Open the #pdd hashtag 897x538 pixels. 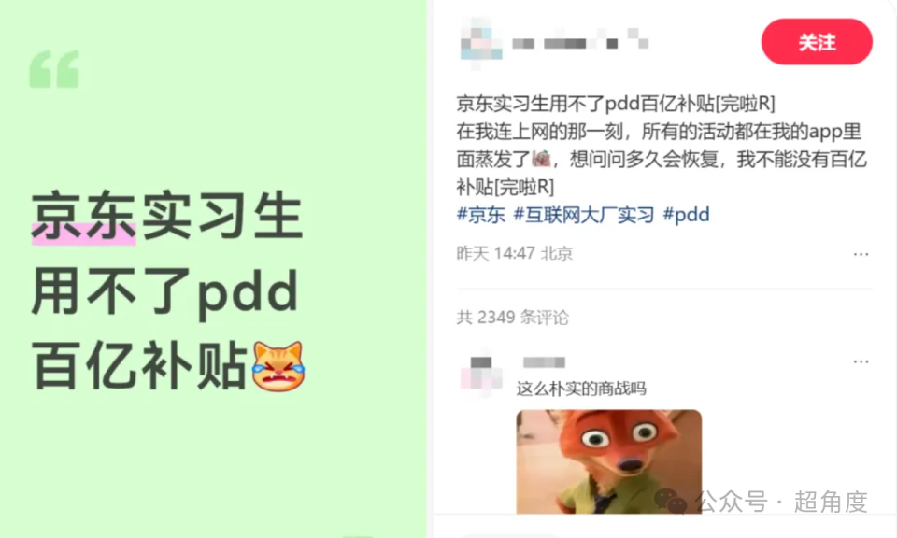pos(686,215)
